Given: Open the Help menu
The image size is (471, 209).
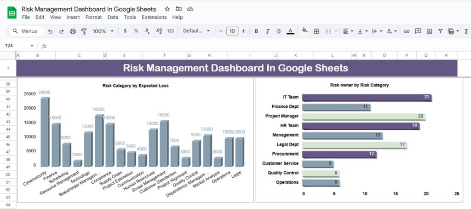Looking at the screenshot, I should [x=178, y=17].
